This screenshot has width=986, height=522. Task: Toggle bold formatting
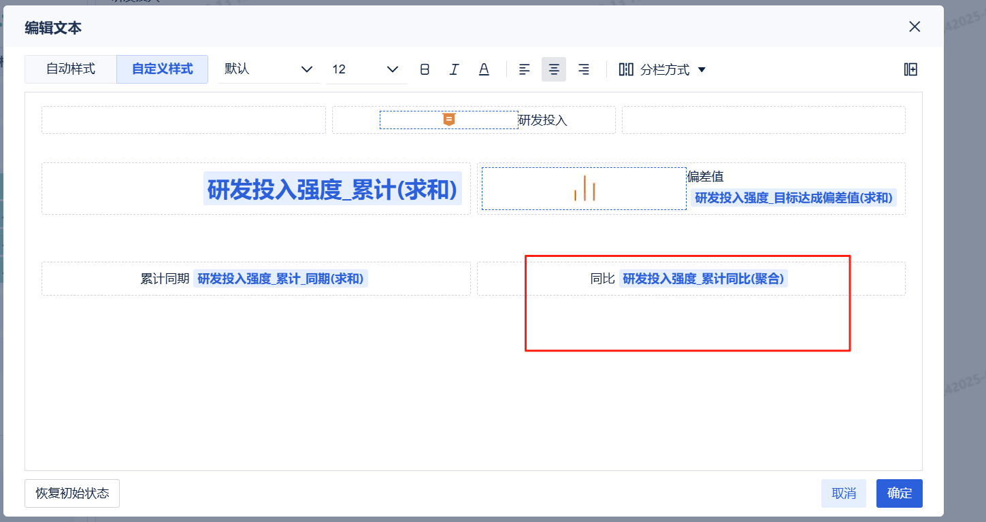click(x=425, y=69)
